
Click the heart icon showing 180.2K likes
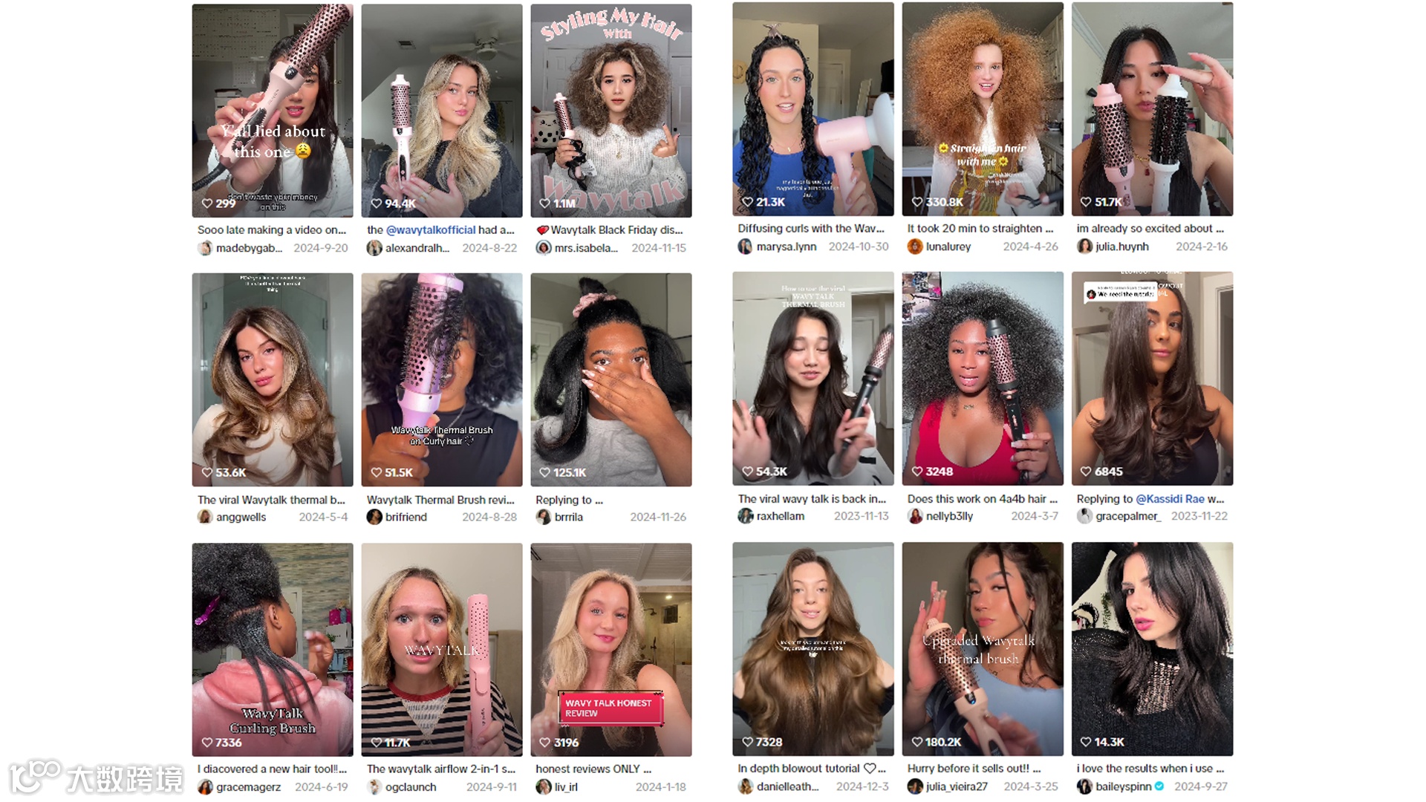pyautogui.click(x=917, y=742)
